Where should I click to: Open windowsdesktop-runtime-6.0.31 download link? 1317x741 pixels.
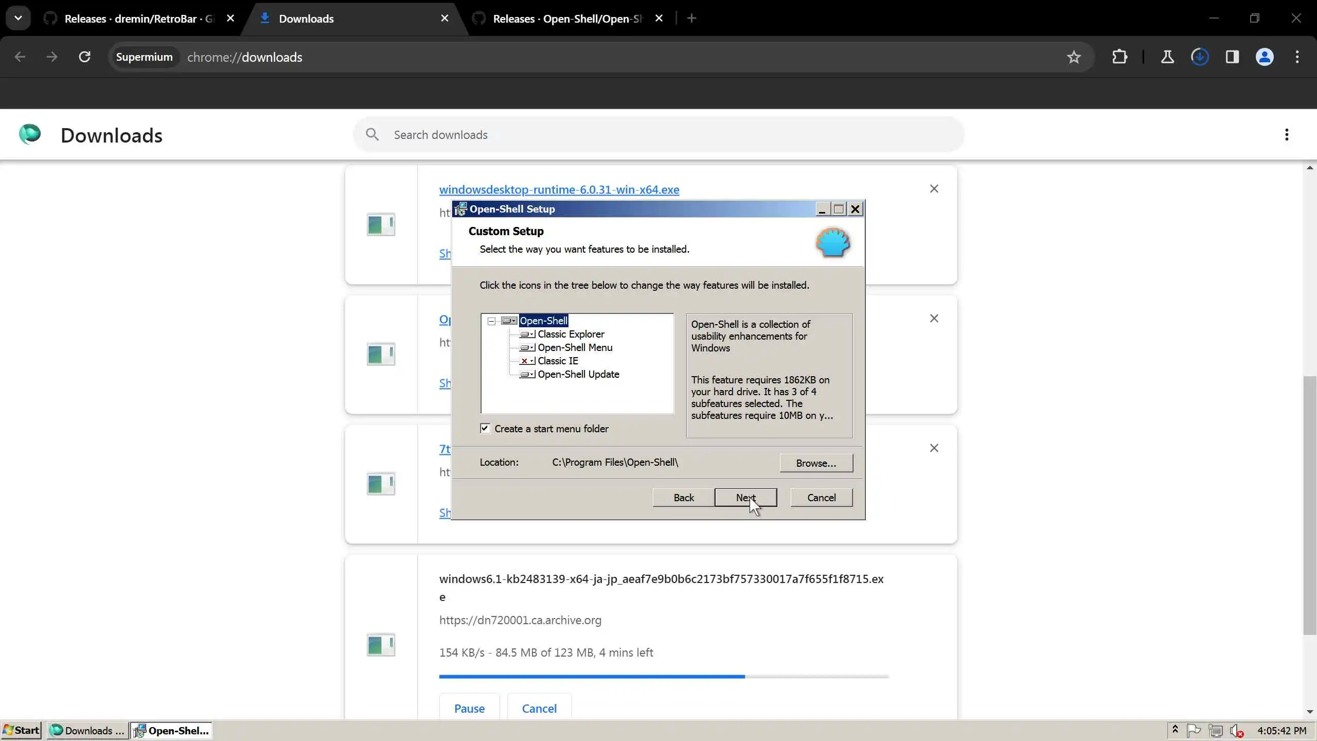(x=559, y=189)
